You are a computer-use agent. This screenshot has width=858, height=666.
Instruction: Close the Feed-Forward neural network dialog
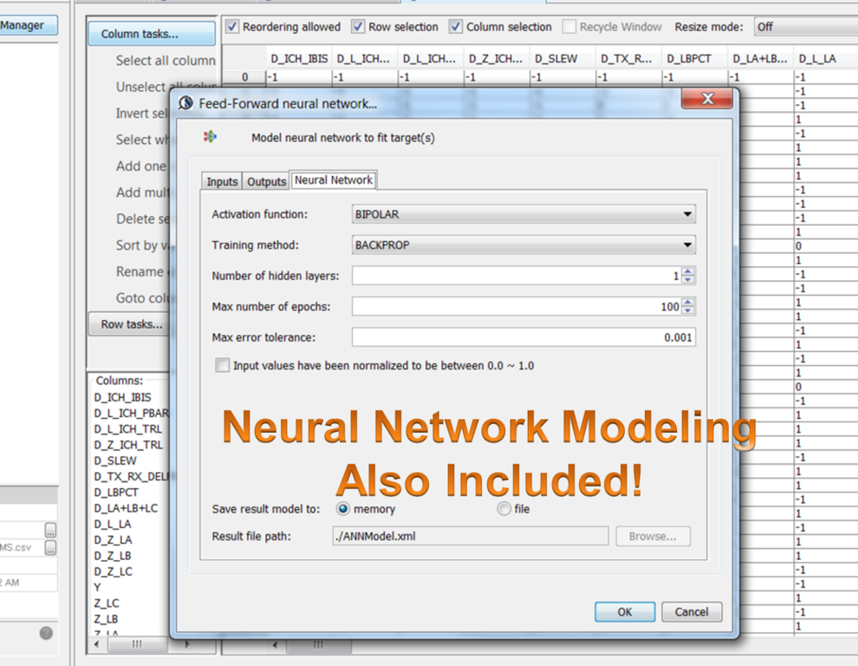(706, 99)
